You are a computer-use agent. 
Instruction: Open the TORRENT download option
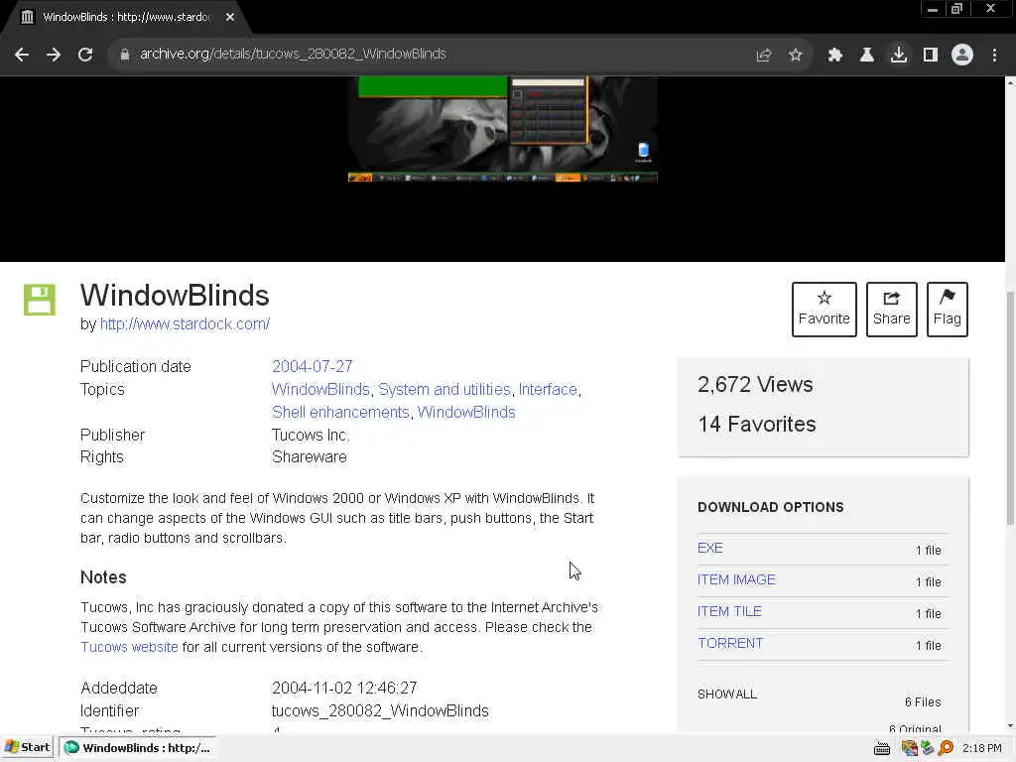pos(730,643)
